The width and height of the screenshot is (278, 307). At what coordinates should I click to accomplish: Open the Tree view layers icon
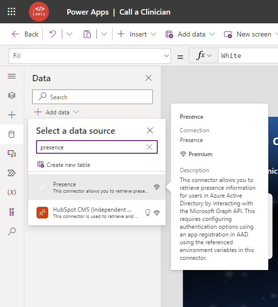point(12,95)
